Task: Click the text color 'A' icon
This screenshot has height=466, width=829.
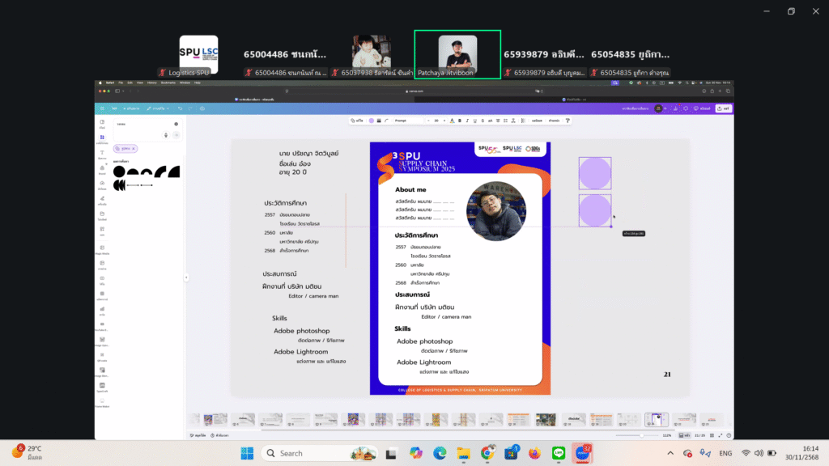Action: coord(451,121)
